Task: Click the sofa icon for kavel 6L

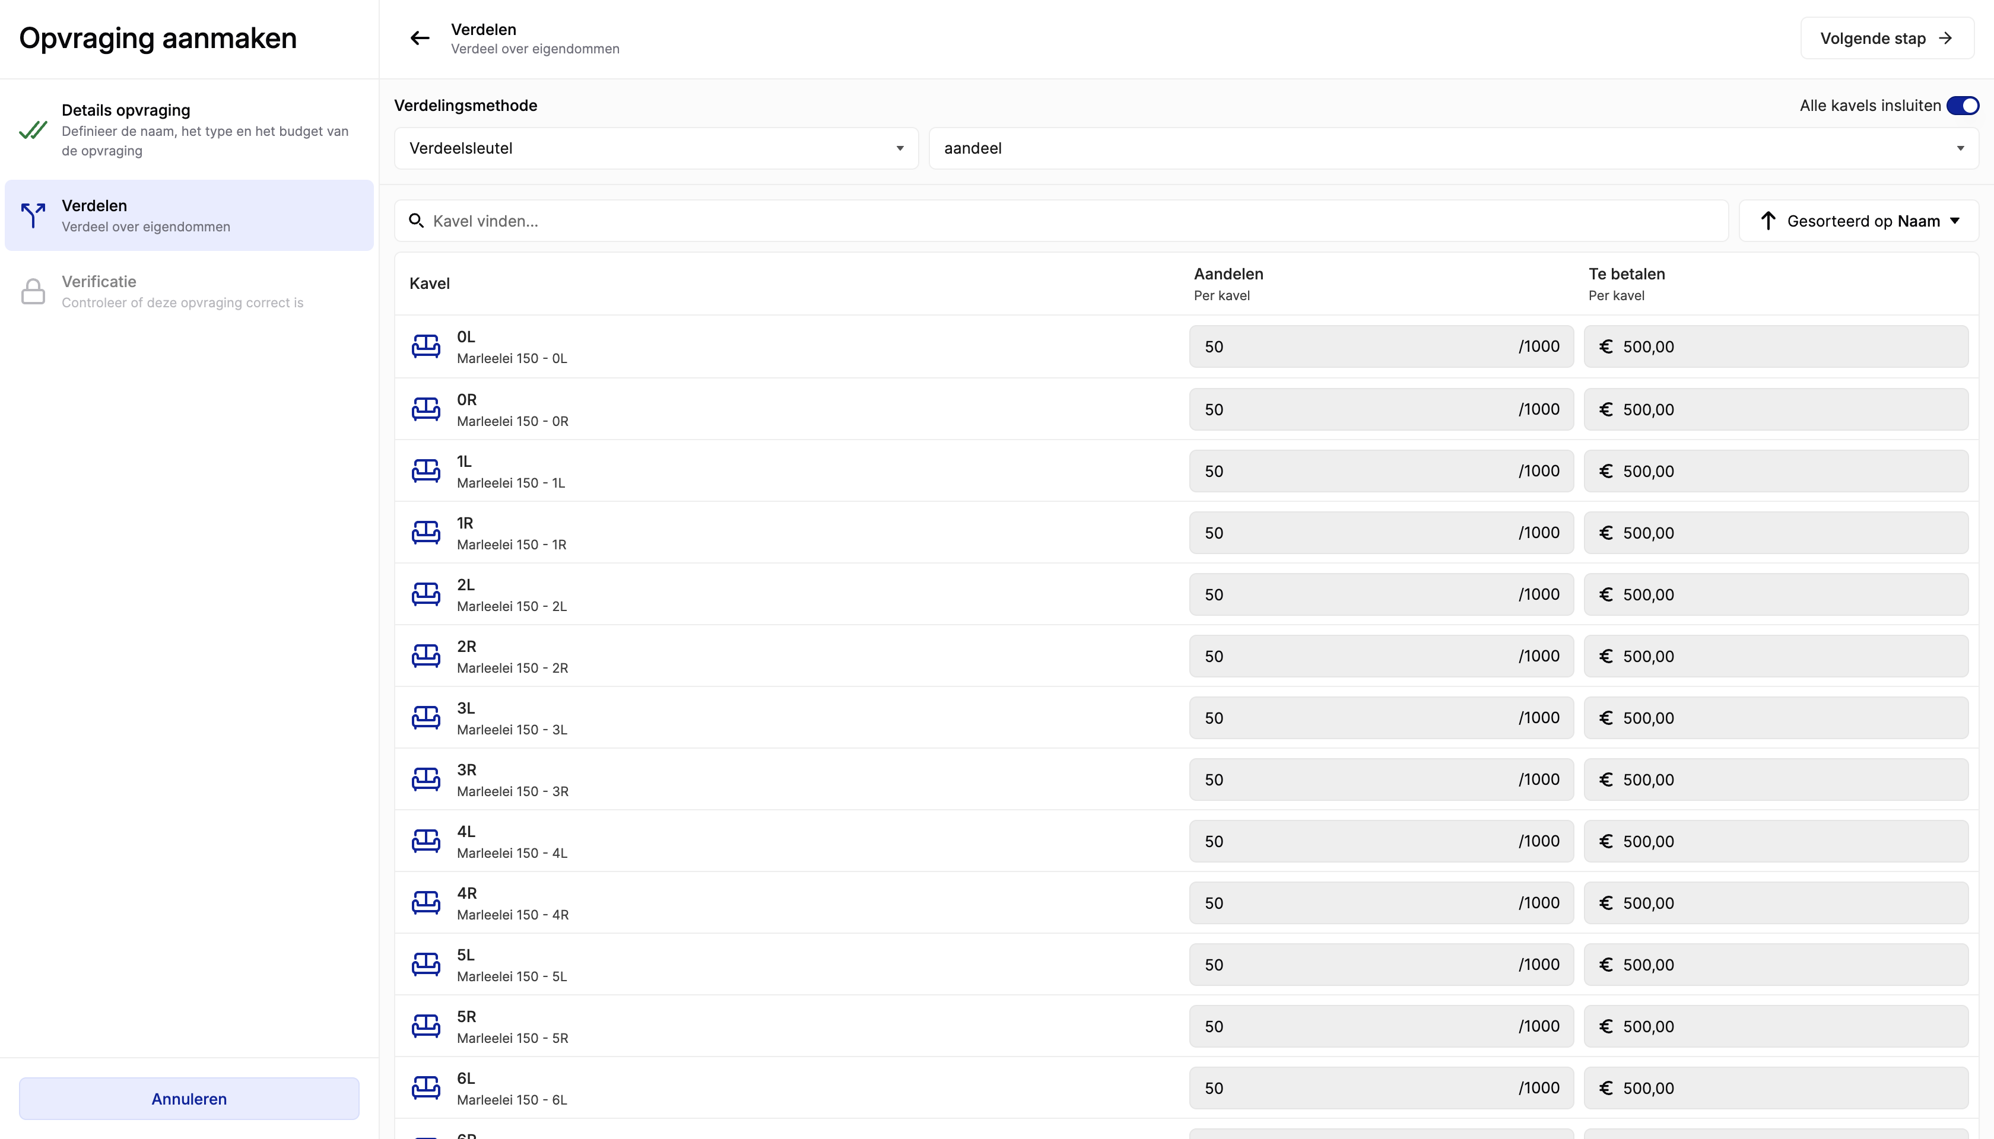Action: point(426,1088)
